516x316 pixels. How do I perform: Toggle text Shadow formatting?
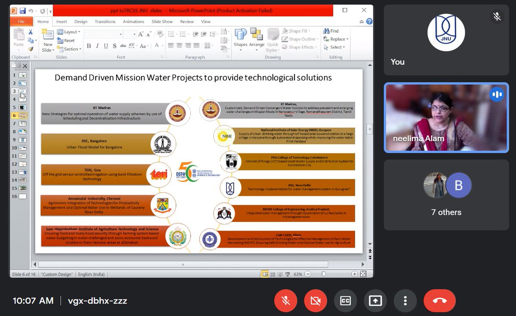point(114,46)
